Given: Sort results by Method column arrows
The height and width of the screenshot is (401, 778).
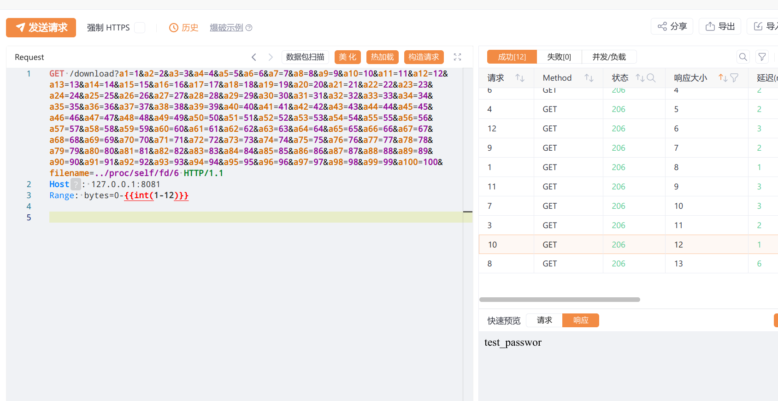Looking at the screenshot, I should [x=589, y=78].
